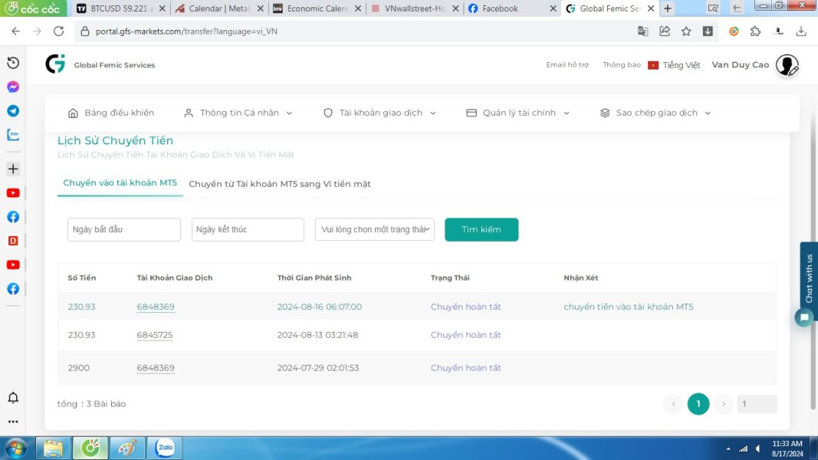Open account 6845725 link
The width and height of the screenshot is (818, 460).
pyautogui.click(x=154, y=335)
